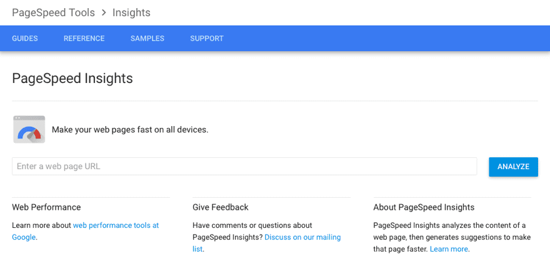Click the PageSpeed Insights page heading
550x264 pixels.
[x=72, y=79]
